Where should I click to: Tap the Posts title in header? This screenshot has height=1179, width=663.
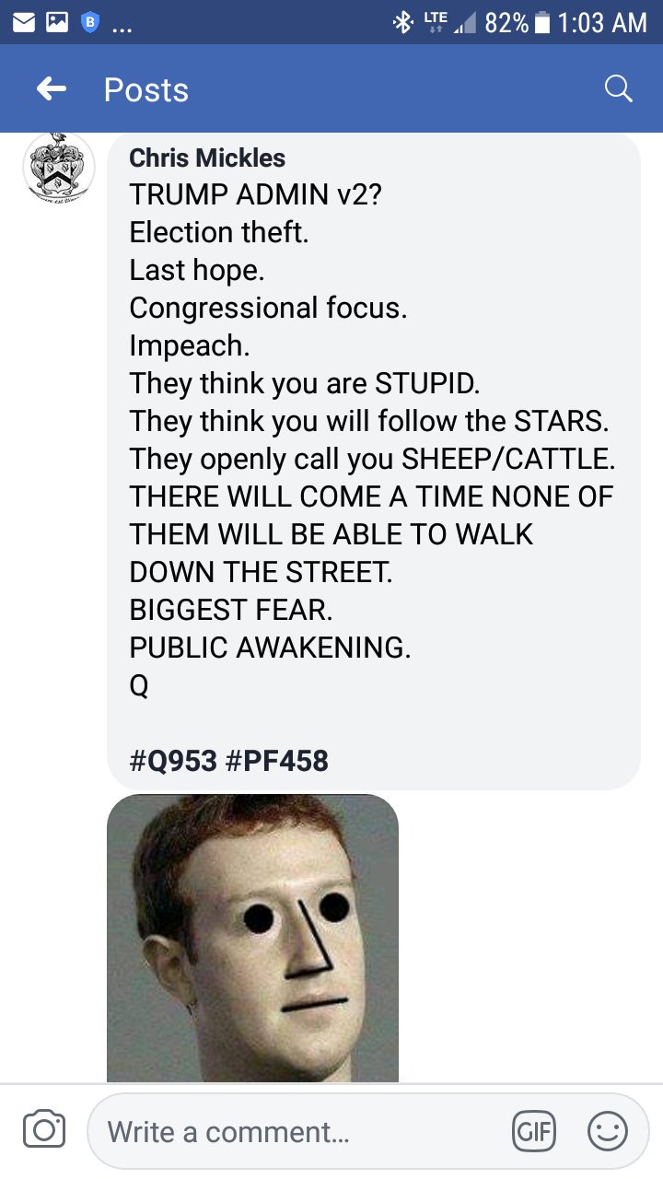coord(146,89)
